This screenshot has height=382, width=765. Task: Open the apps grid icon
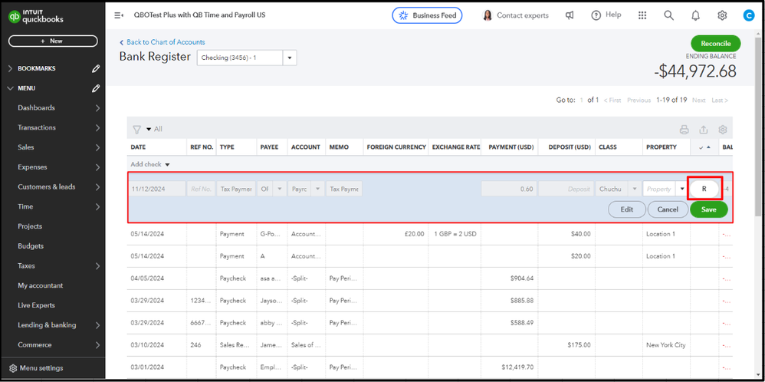(x=642, y=15)
